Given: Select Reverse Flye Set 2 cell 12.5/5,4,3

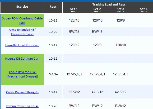Looking at the screenshot, I should coord(98,74).
